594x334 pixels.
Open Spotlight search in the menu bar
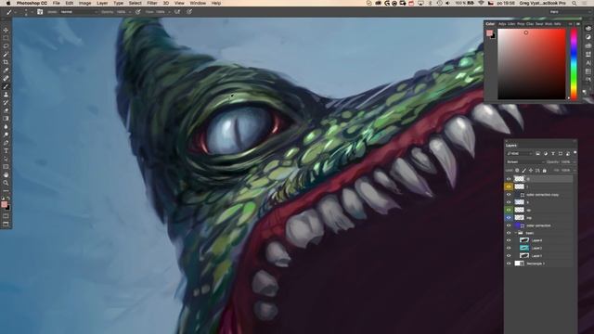[x=575, y=3]
